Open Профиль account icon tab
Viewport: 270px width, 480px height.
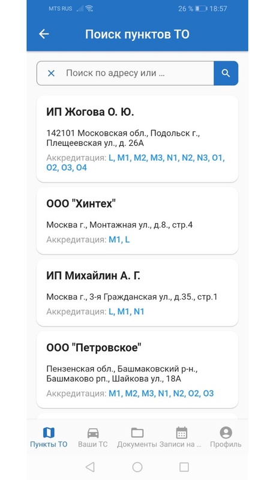tap(226, 437)
